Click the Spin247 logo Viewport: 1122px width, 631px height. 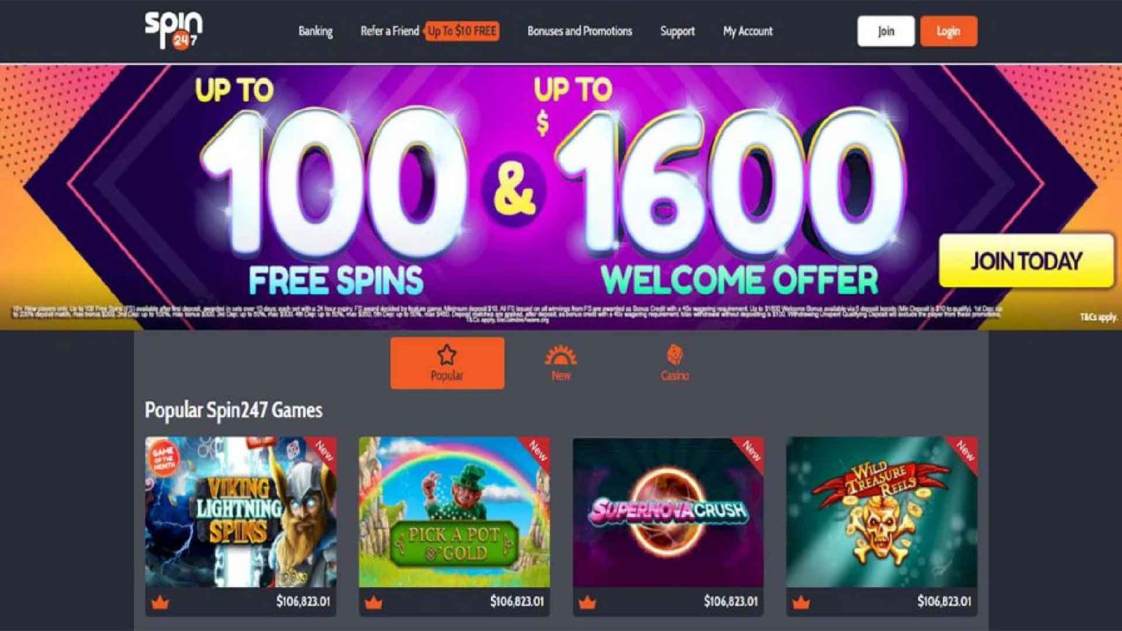pyautogui.click(x=174, y=31)
